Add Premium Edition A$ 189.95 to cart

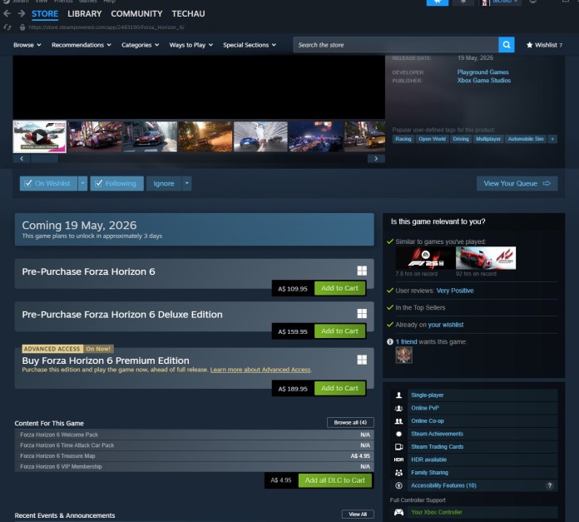[x=339, y=388]
